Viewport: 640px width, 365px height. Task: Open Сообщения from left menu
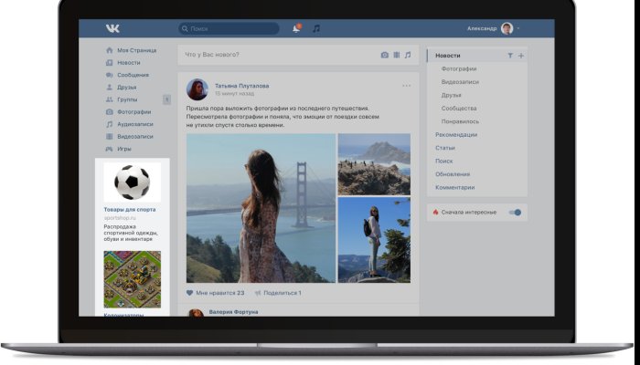(133, 75)
